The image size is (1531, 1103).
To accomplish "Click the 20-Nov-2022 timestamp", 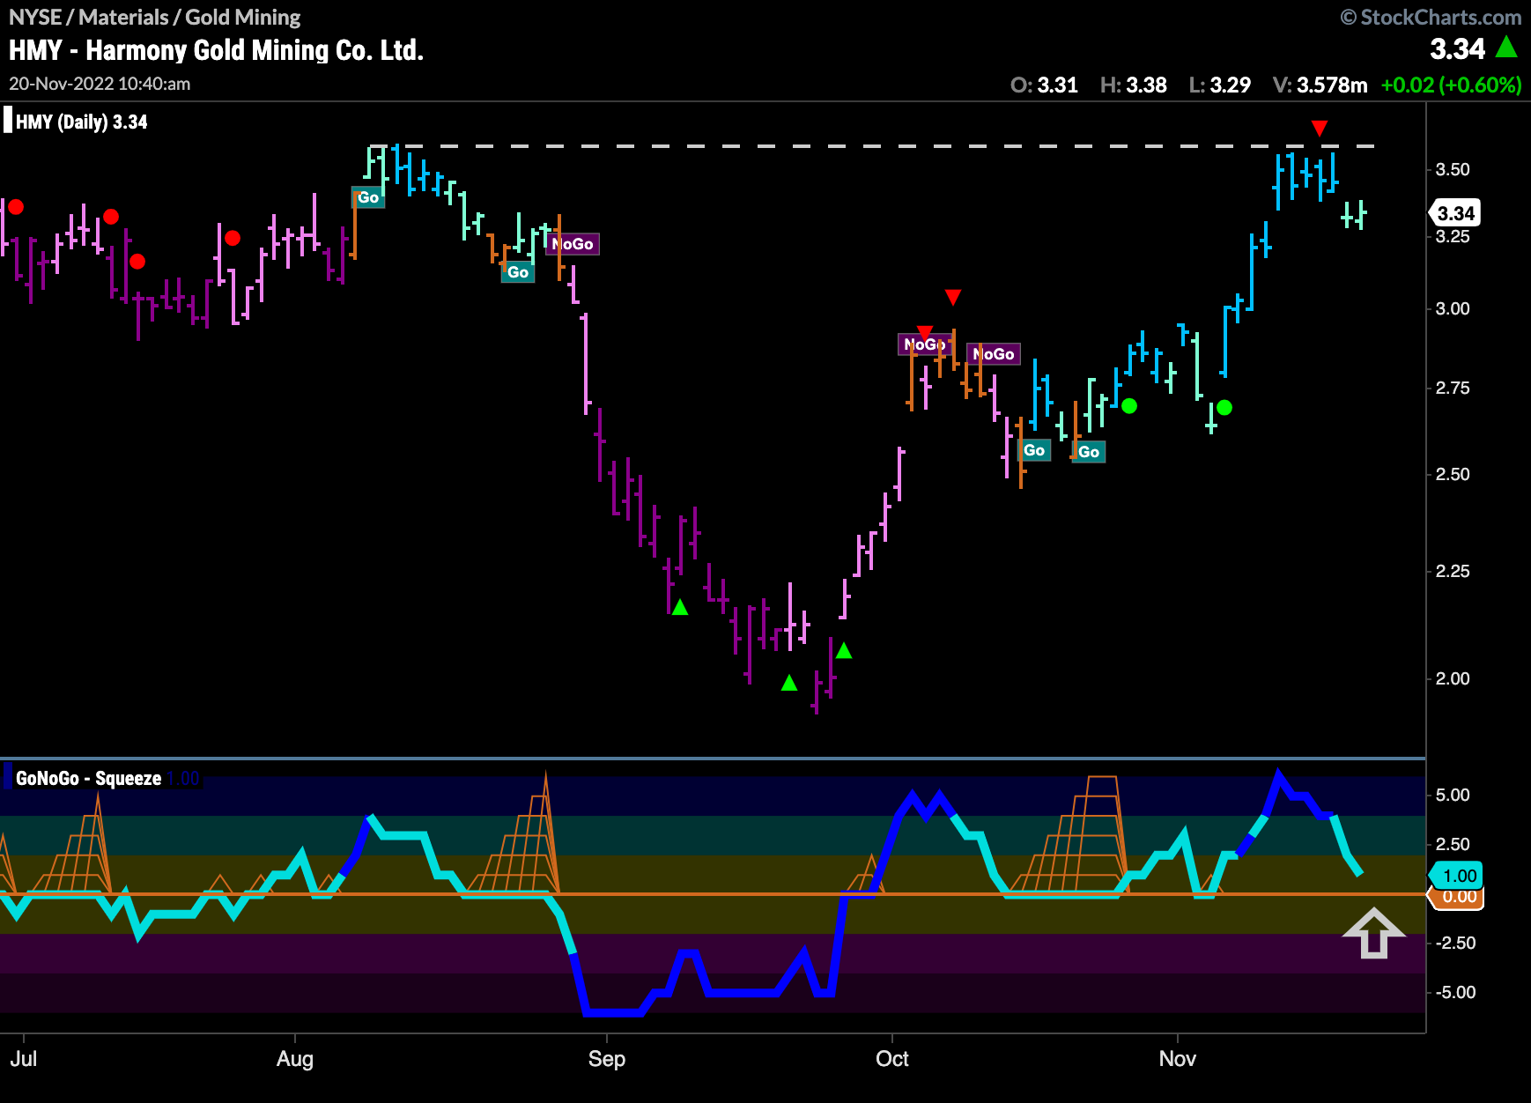I will coord(100,84).
